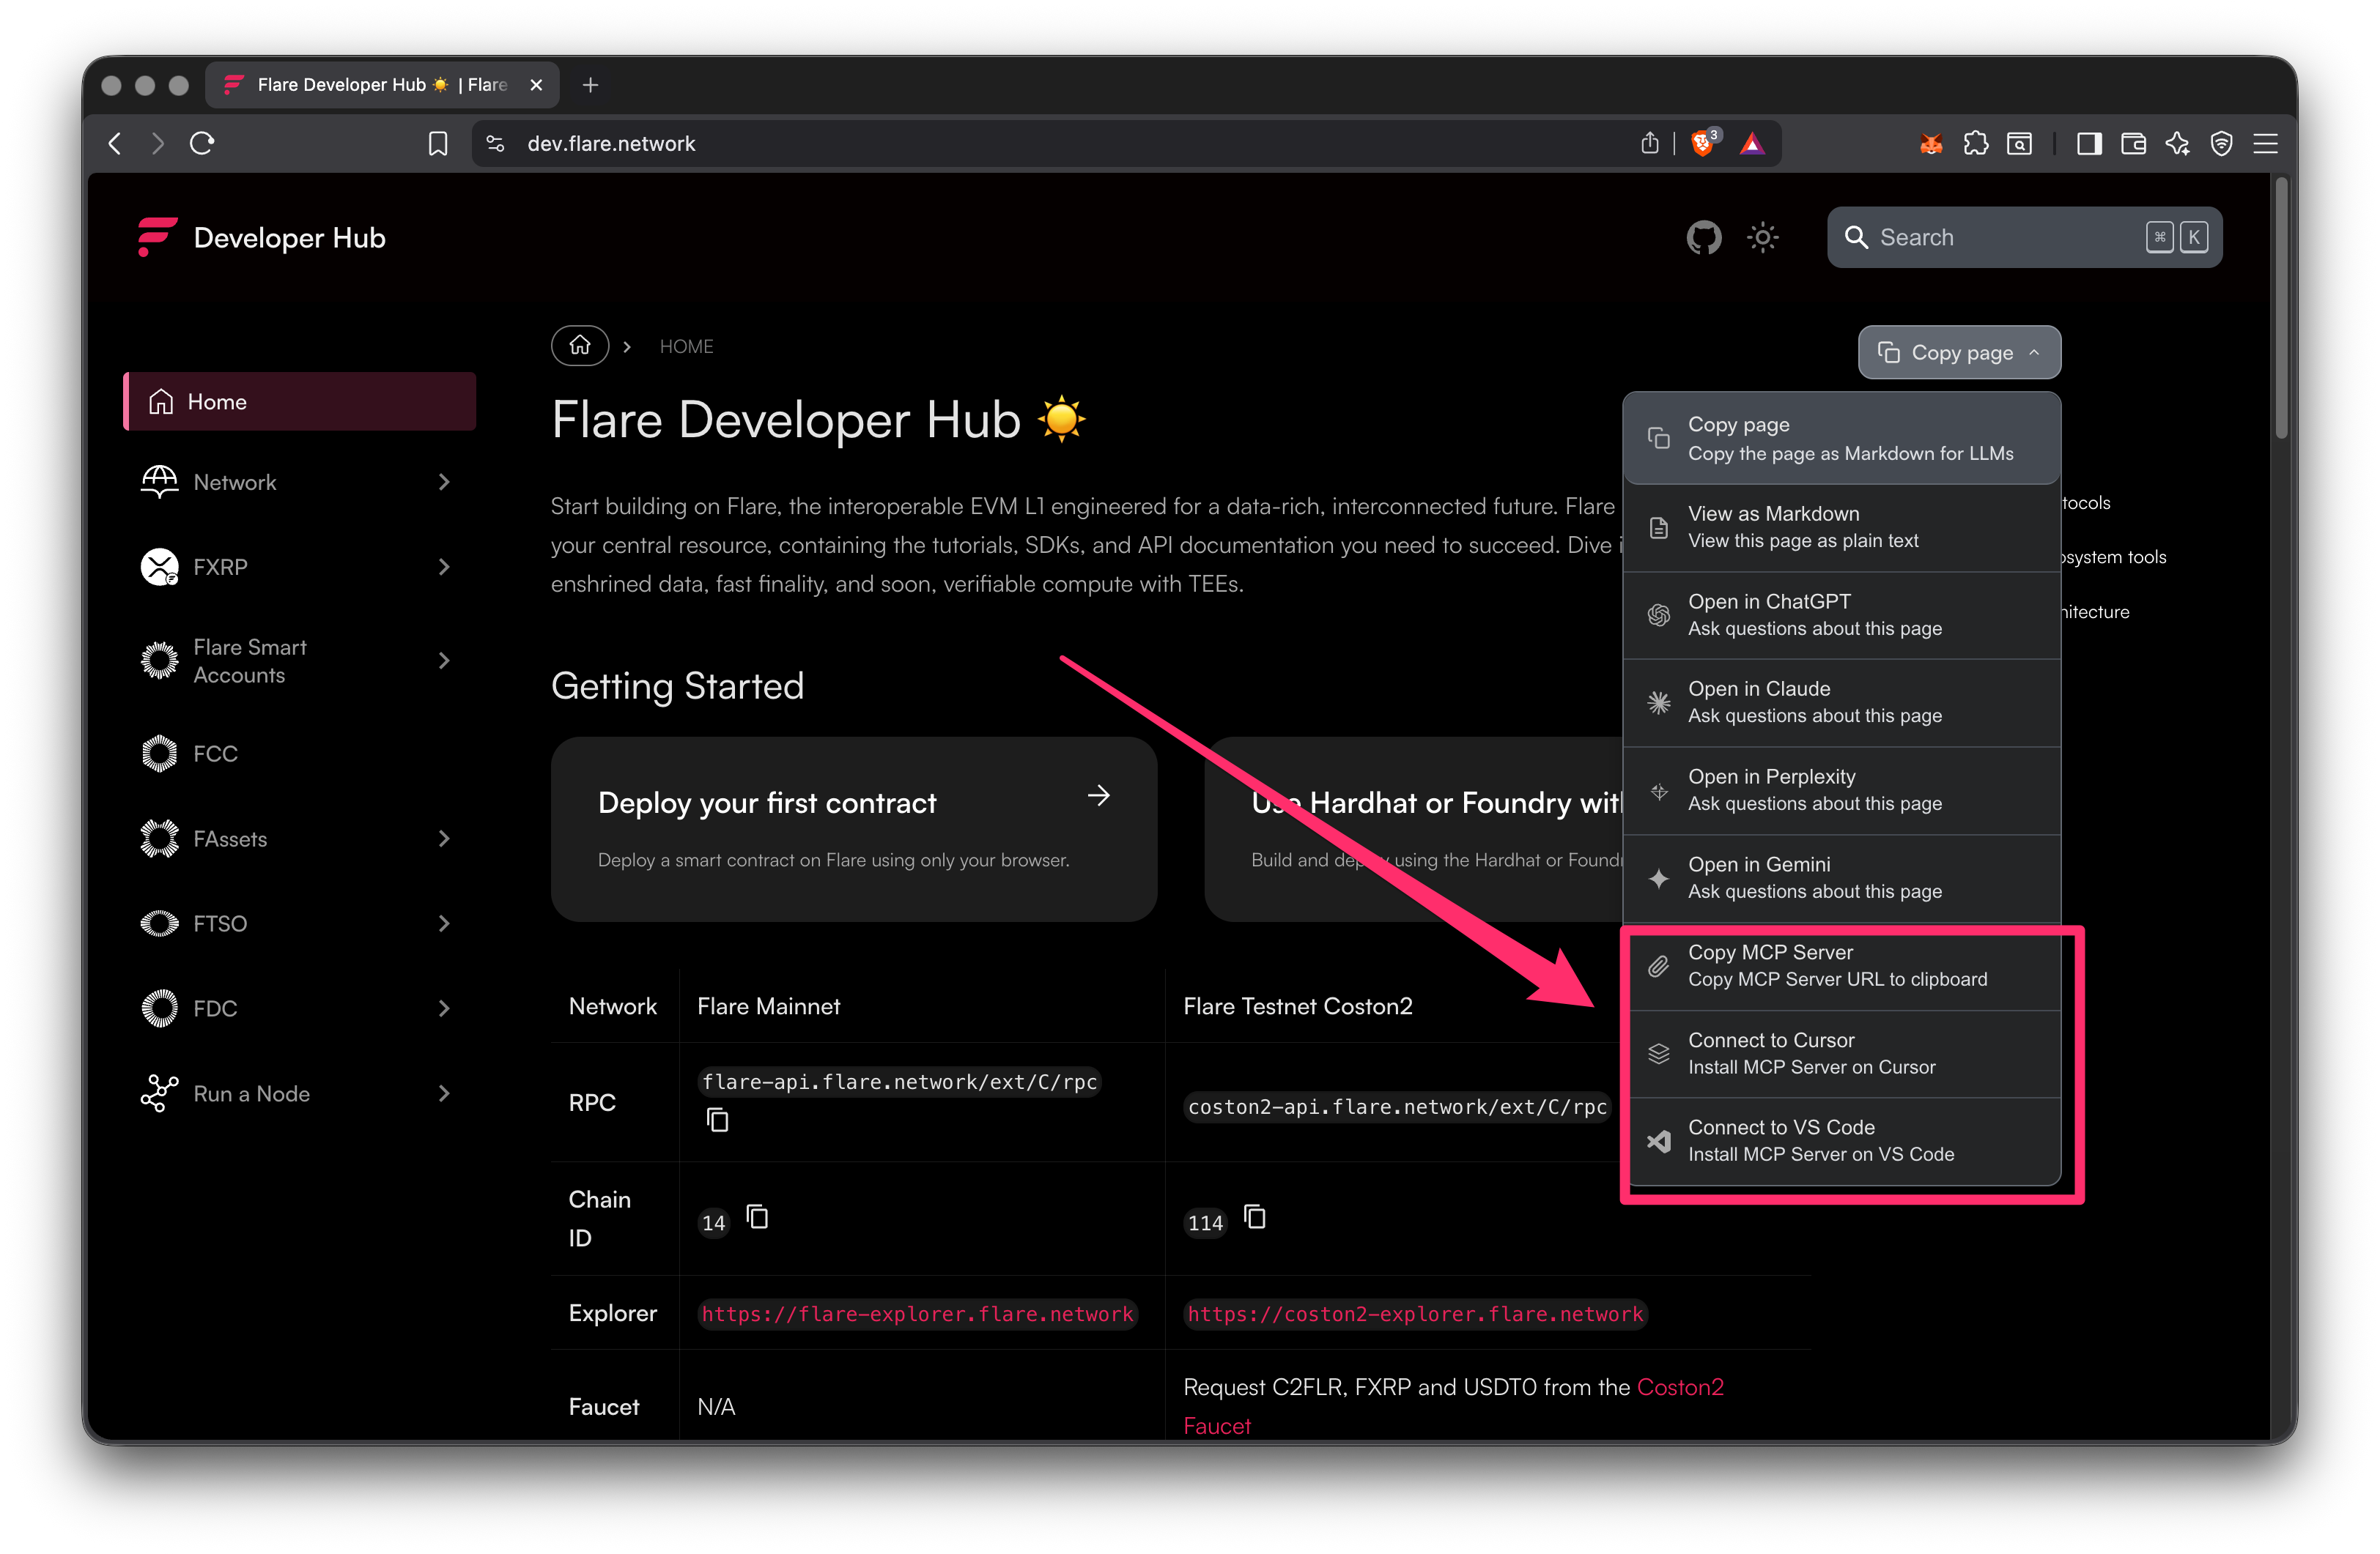Viewport: 2380px width, 1554px height.
Task: Expand the Network sidebar section
Action: 444,482
